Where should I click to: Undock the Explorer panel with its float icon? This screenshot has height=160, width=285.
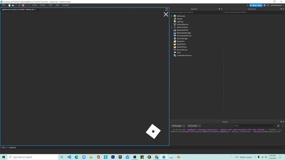(220, 9)
